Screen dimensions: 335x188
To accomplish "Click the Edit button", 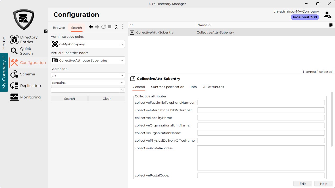I will (x=303, y=184).
